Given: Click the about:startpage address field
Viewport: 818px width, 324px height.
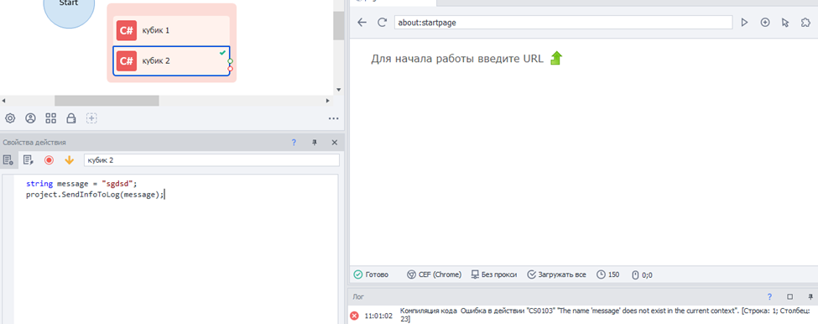Looking at the screenshot, I should tap(563, 23).
